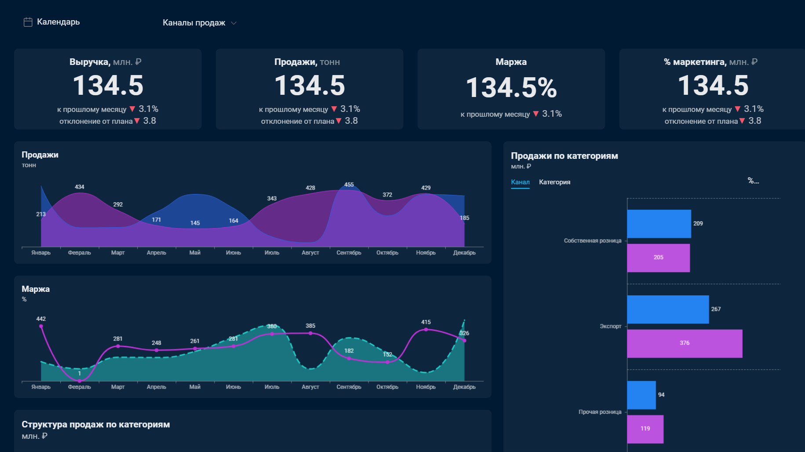Click the 415 November point in Маржа chart
This screenshot has height=452, width=805.
[x=426, y=330]
